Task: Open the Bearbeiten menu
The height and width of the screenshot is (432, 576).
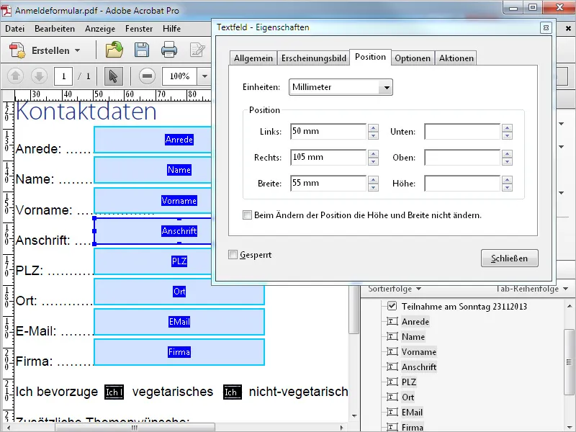Action: 55,29
